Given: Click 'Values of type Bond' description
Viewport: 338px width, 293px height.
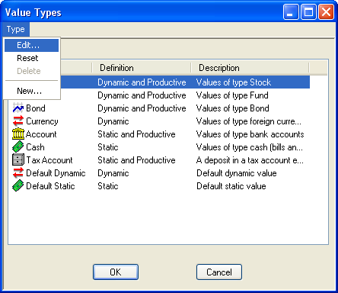Looking at the screenshot, I should tap(232, 108).
